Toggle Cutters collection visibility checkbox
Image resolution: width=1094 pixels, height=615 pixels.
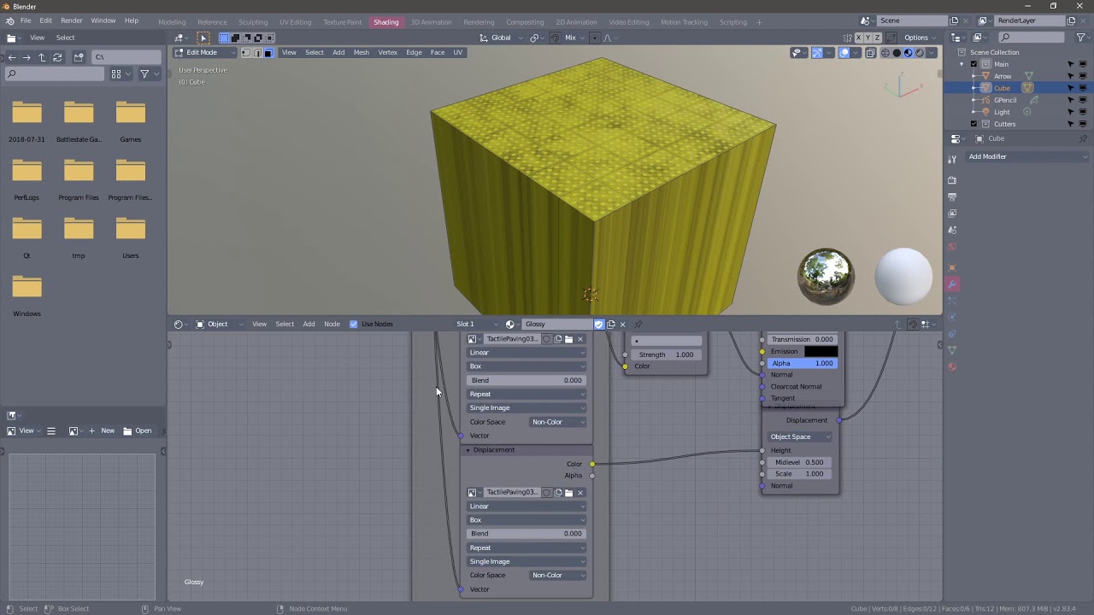pos(973,124)
